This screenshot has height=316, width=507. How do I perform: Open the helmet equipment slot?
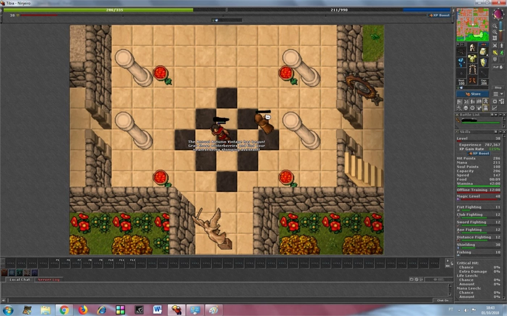click(x=473, y=47)
